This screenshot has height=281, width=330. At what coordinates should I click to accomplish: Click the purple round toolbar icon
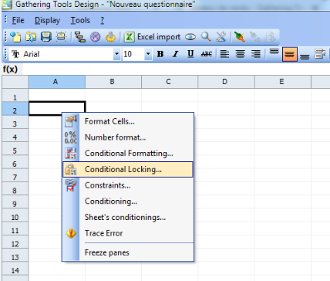pyautogui.click(x=96, y=37)
